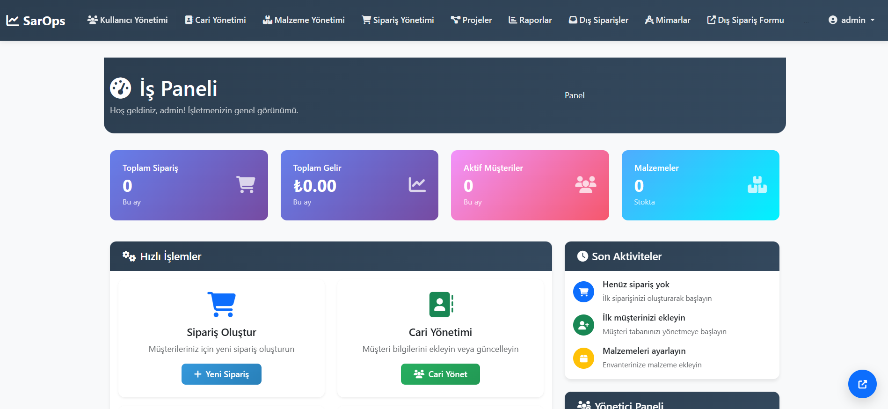Click the yellow box circle icon for Malzemeleri ayarlayın

(x=583, y=358)
